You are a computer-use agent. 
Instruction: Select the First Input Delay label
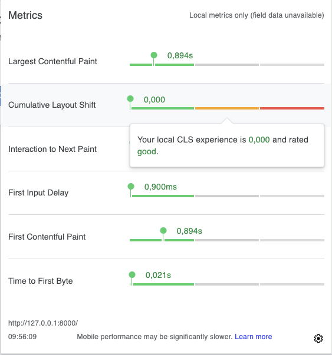(38, 193)
